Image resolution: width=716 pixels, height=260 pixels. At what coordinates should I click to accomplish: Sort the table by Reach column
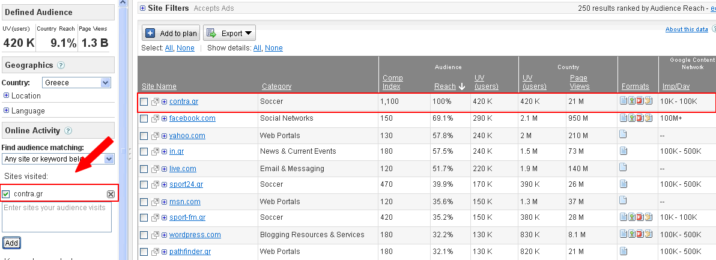(x=445, y=86)
